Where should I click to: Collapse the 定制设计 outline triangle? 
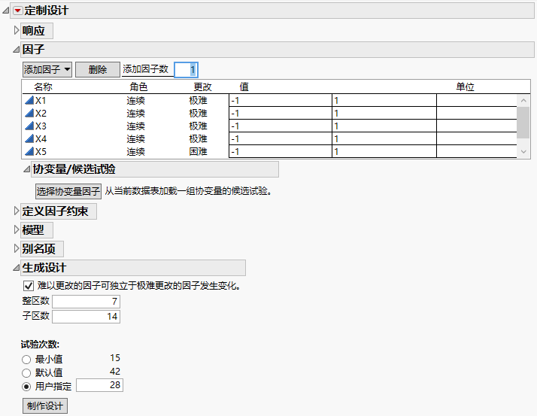tap(6, 11)
